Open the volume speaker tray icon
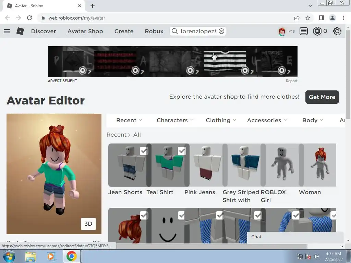Screen dimensions: 351x263 pos(316,256)
